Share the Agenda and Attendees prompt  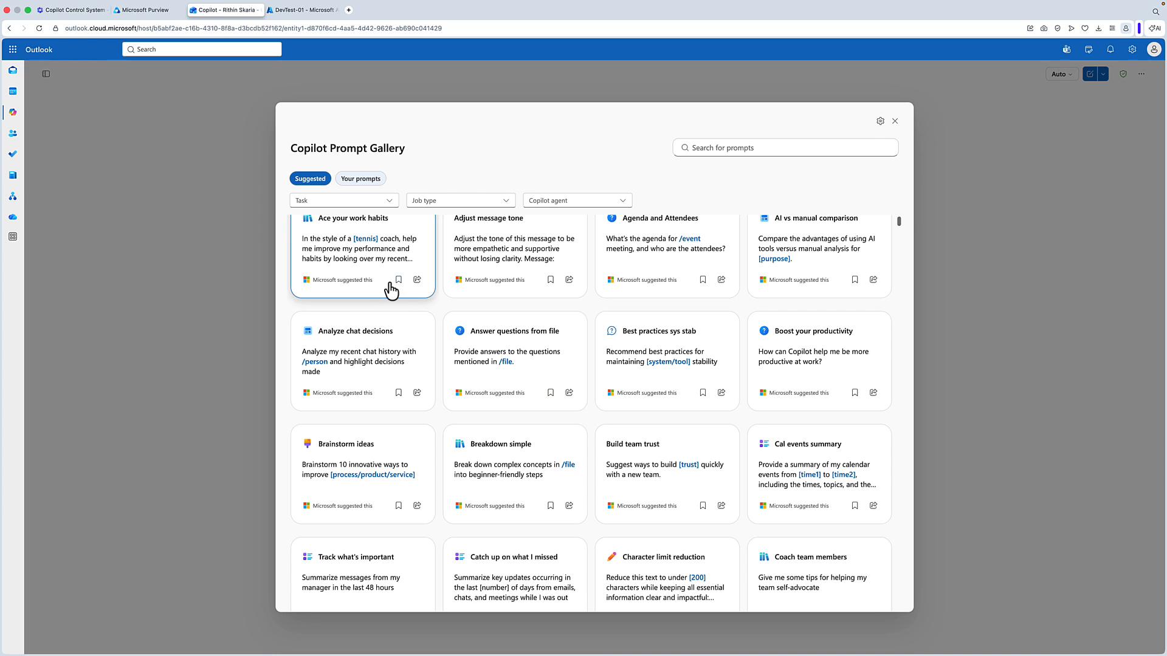(x=721, y=279)
